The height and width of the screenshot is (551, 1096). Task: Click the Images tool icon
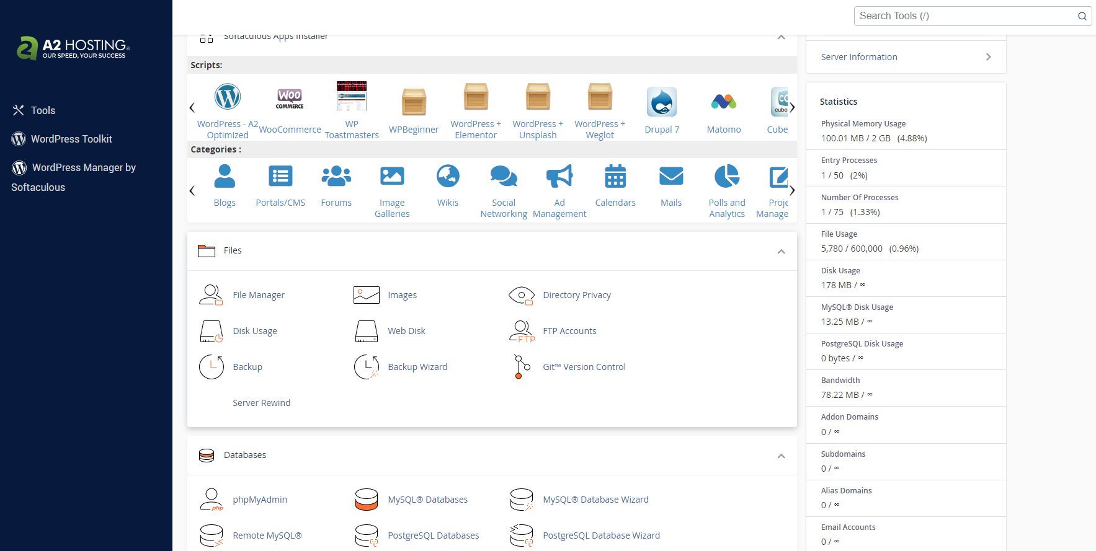point(367,295)
